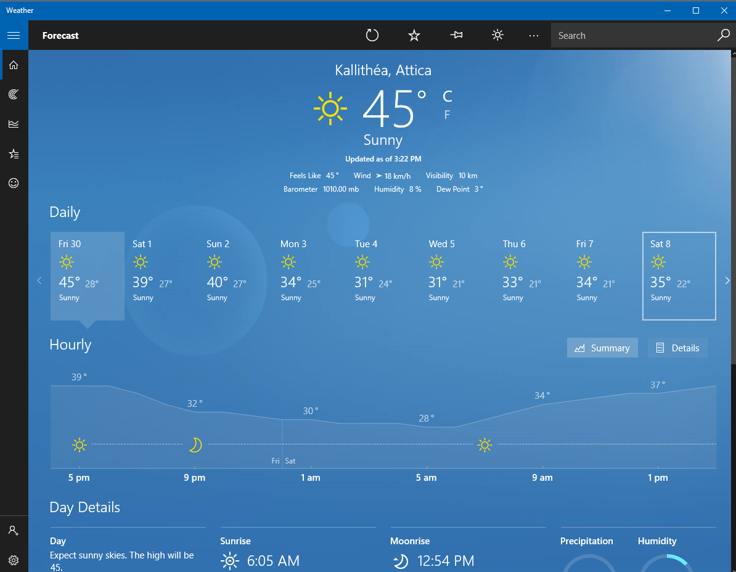Click the 1 am hourly marker
This screenshot has width=736, height=572.
pos(310,478)
